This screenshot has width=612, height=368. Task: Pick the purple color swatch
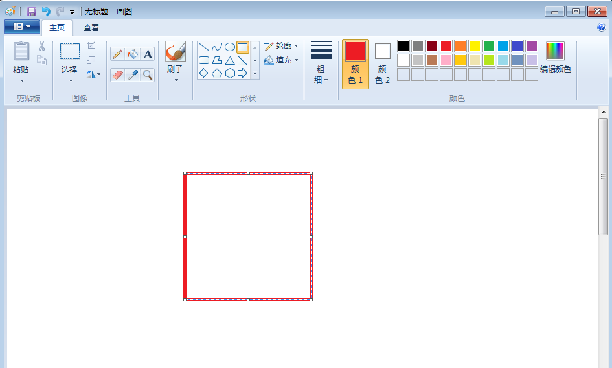pyautogui.click(x=532, y=46)
